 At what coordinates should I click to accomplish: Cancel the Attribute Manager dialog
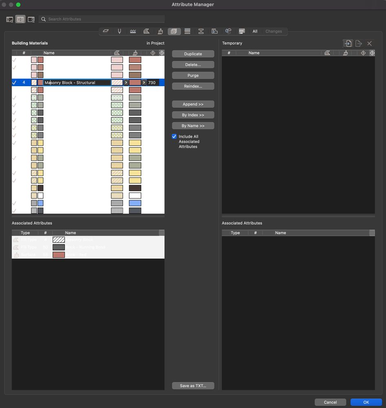coord(330,402)
